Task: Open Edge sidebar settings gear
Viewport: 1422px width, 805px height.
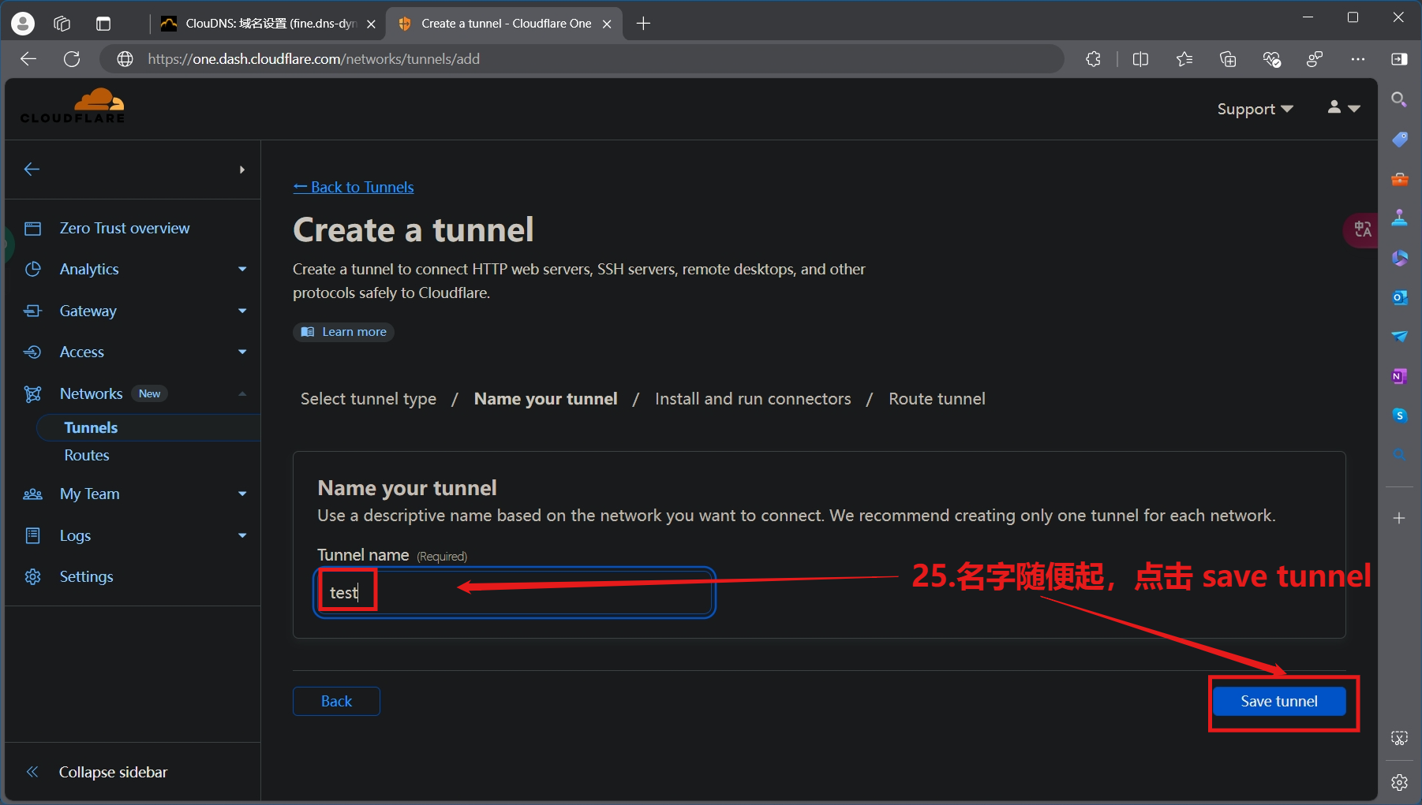Action: [x=1399, y=782]
